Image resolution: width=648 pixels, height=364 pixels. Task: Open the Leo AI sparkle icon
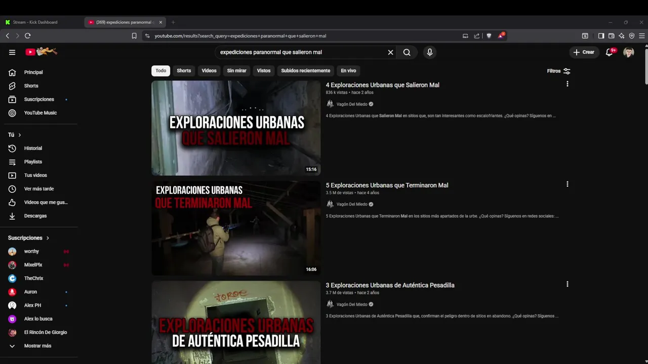click(x=622, y=36)
